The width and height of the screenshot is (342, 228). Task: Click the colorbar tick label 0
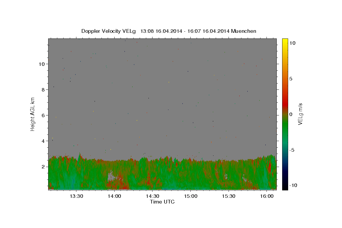pyautogui.click(x=291, y=114)
